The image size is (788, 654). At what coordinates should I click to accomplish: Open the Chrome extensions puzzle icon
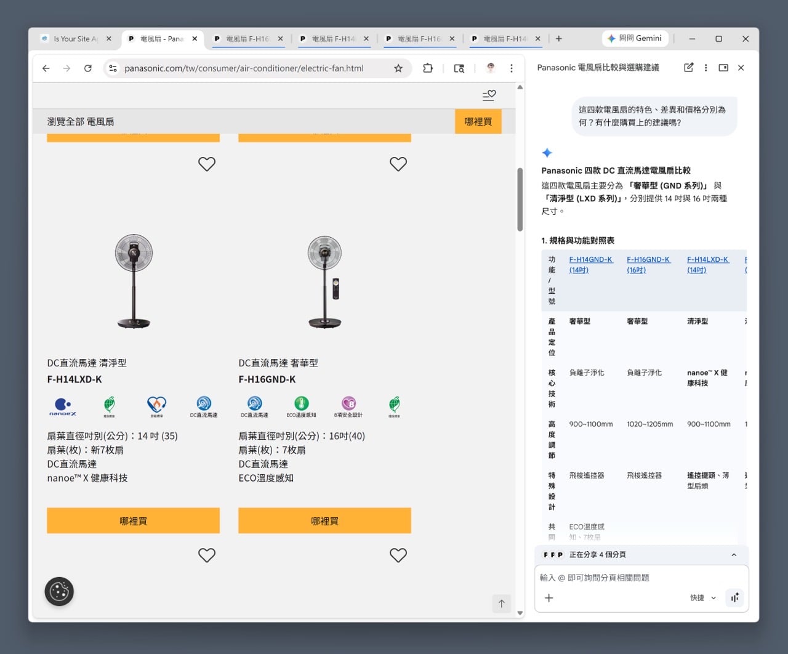coord(428,68)
